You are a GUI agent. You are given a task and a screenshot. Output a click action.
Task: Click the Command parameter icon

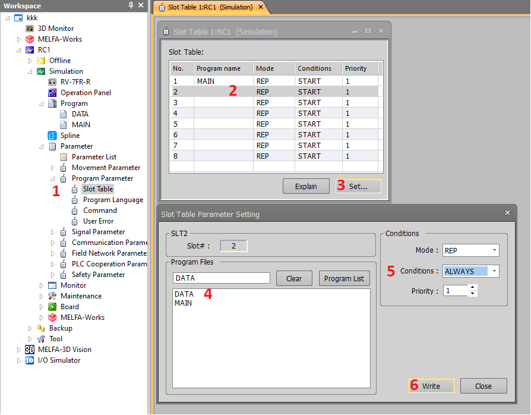(74, 210)
